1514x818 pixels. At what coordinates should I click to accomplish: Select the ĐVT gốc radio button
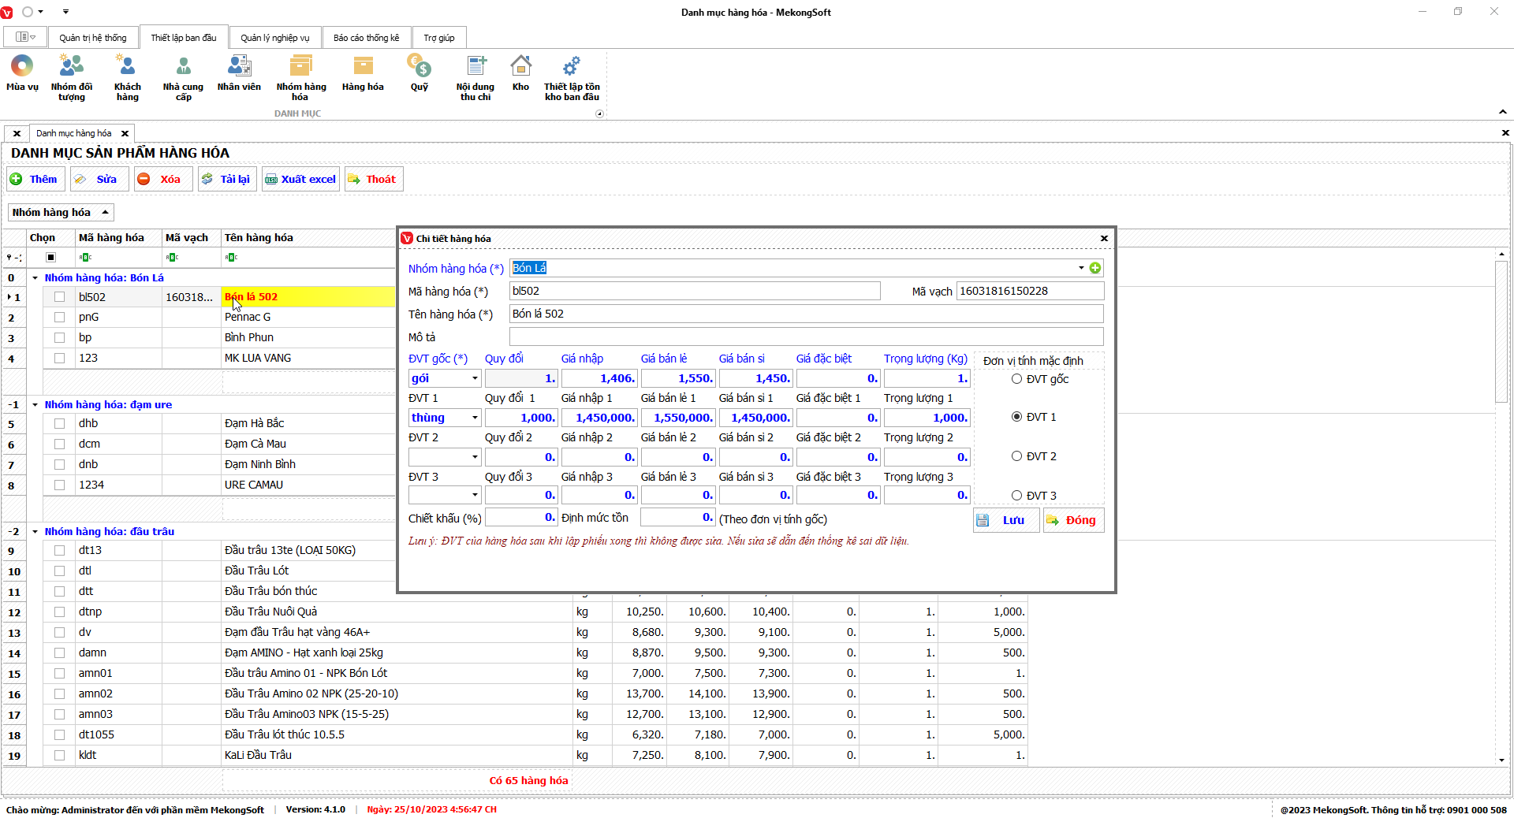[1016, 379]
